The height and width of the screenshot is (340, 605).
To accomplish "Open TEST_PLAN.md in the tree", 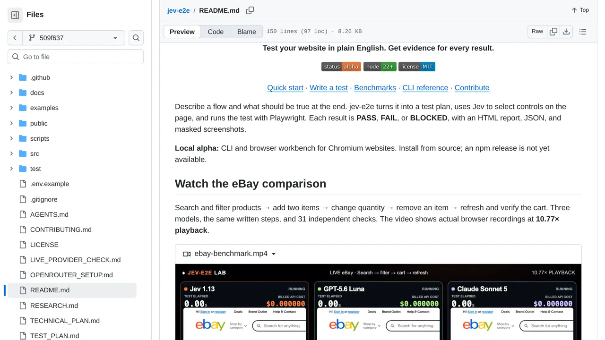I will pos(54,336).
